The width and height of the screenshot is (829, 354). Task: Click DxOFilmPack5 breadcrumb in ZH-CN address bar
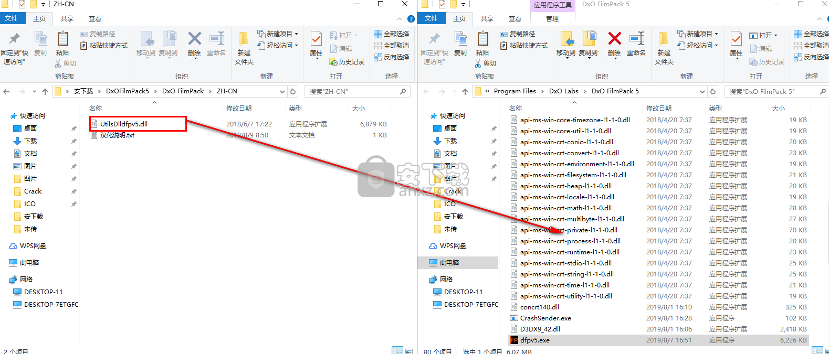[128, 91]
